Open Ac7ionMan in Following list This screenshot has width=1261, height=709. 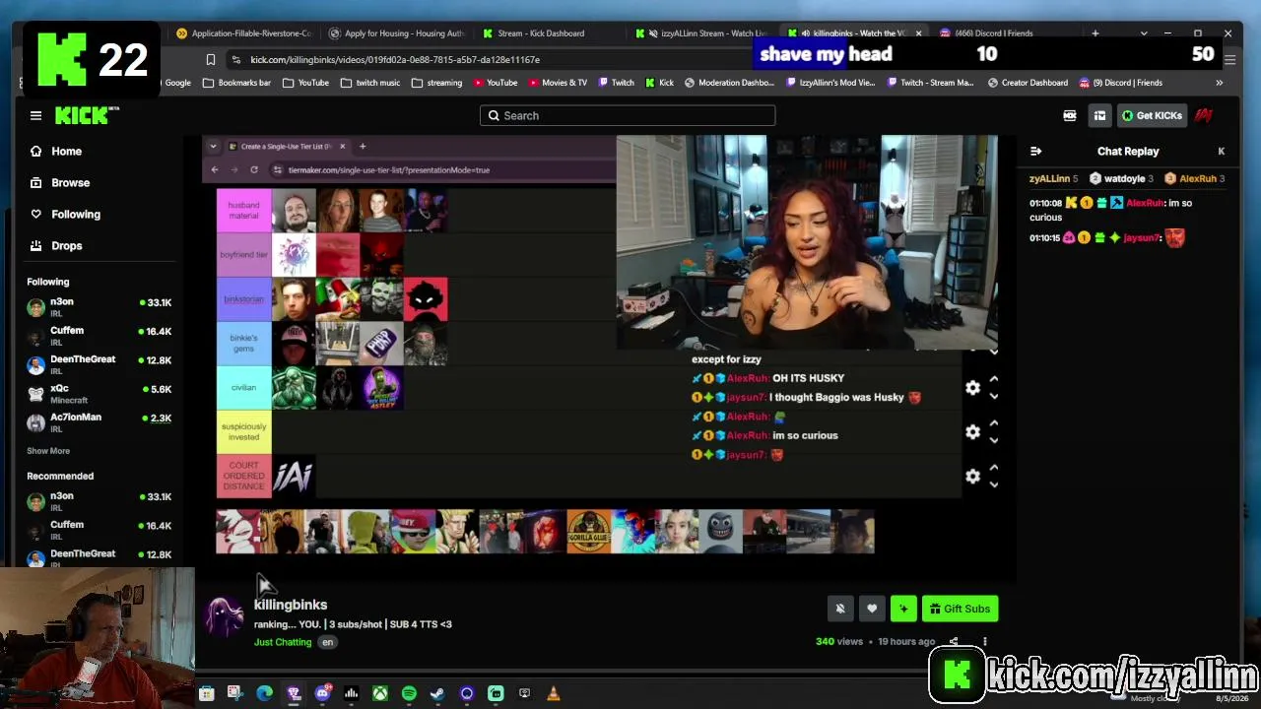99,422
